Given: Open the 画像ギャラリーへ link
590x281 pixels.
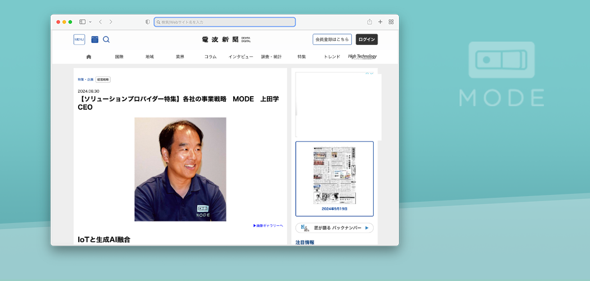Looking at the screenshot, I should pyautogui.click(x=268, y=226).
